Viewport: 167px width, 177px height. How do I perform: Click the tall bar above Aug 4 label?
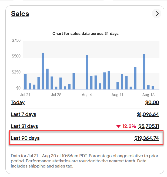(87, 72)
